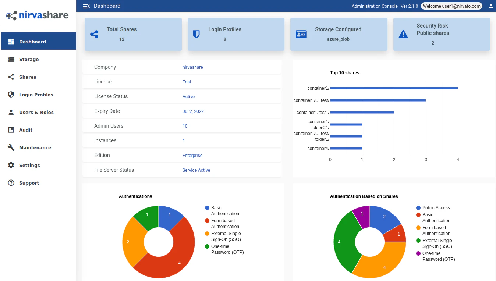Open the Storage Configured card
This screenshot has width=496, height=281.
tap(338, 34)
